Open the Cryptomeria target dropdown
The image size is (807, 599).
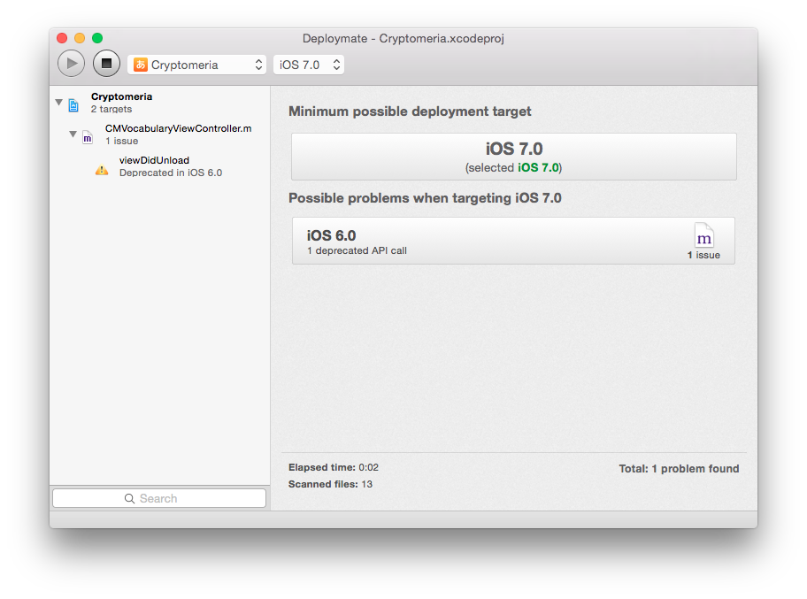pyautogui.click(x=198, y=65)
